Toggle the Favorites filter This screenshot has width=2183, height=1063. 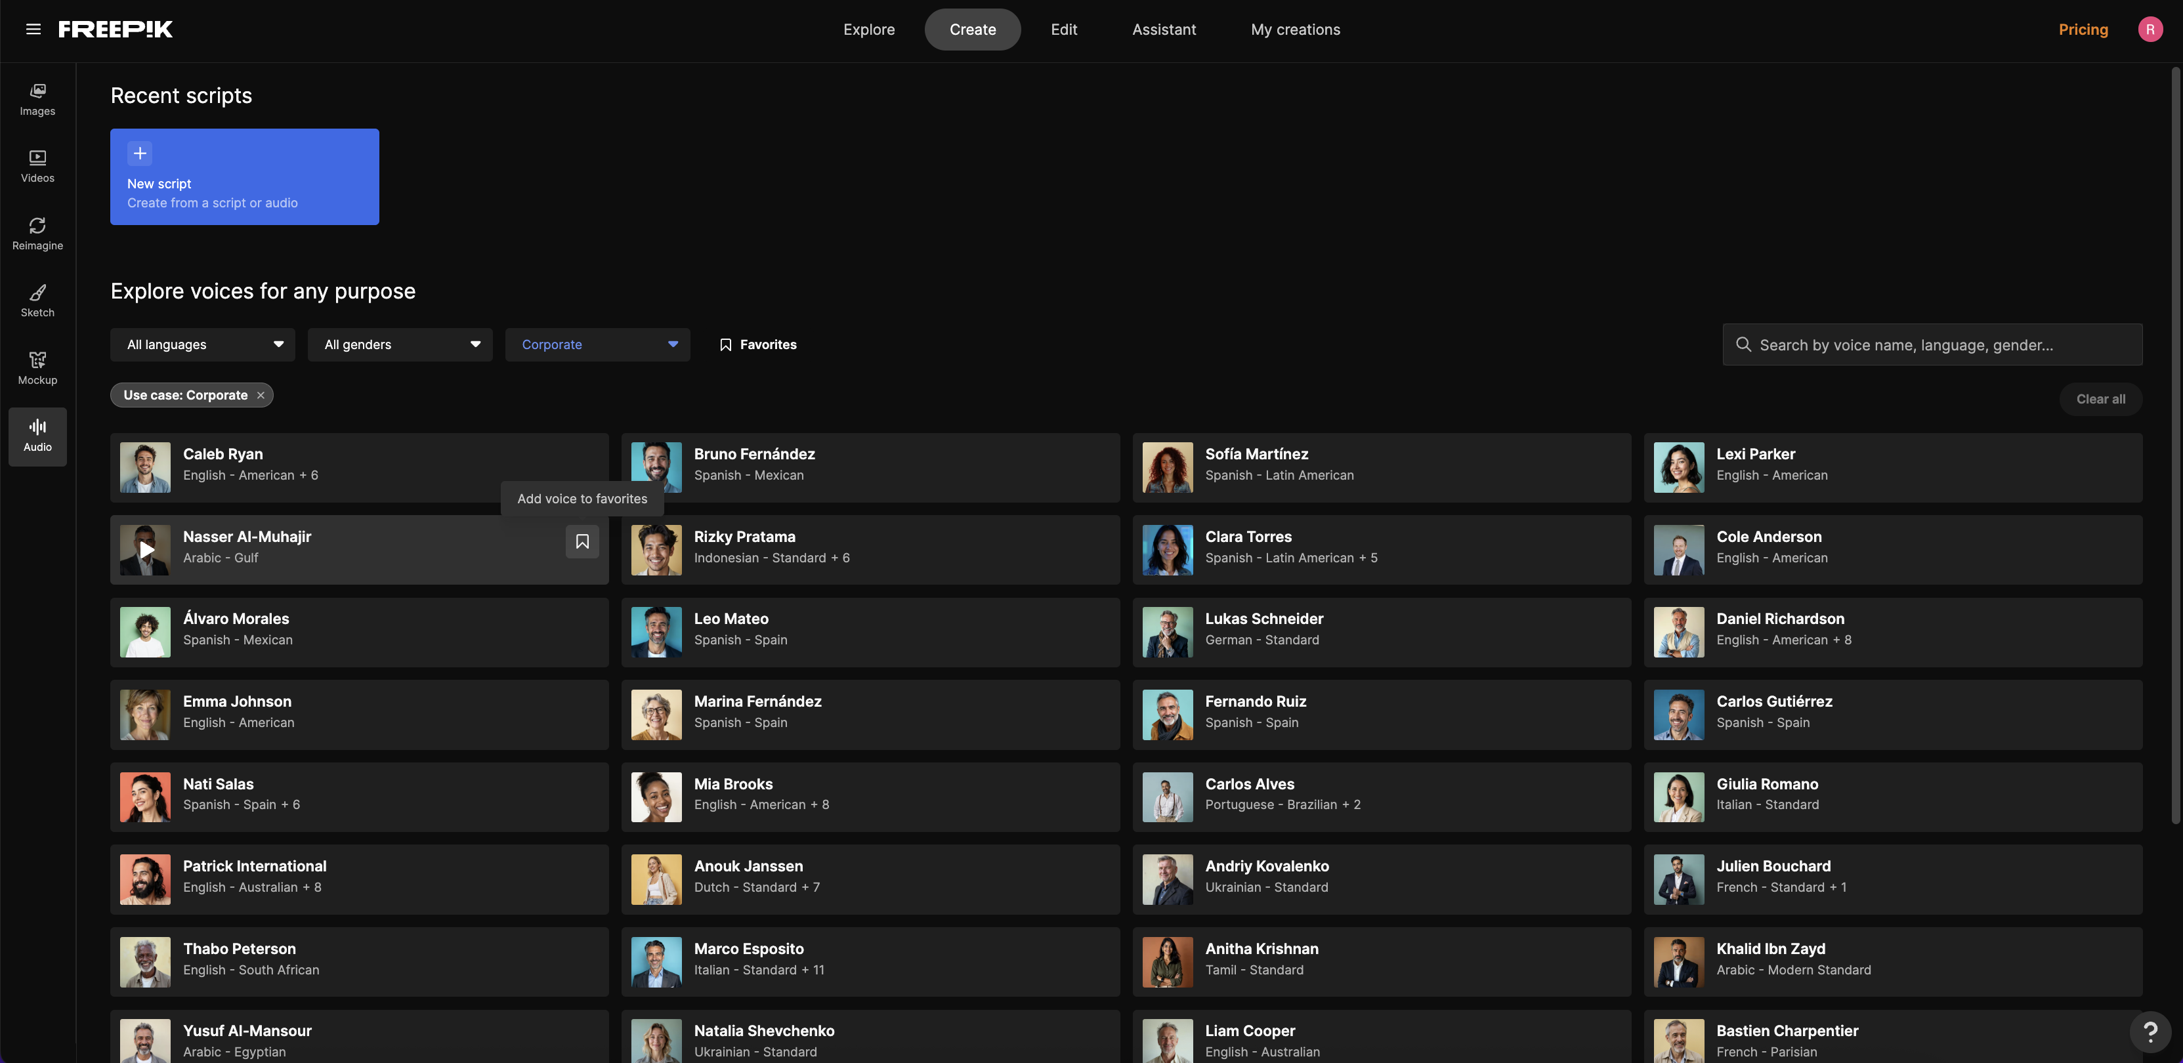(x=757, y=344)
